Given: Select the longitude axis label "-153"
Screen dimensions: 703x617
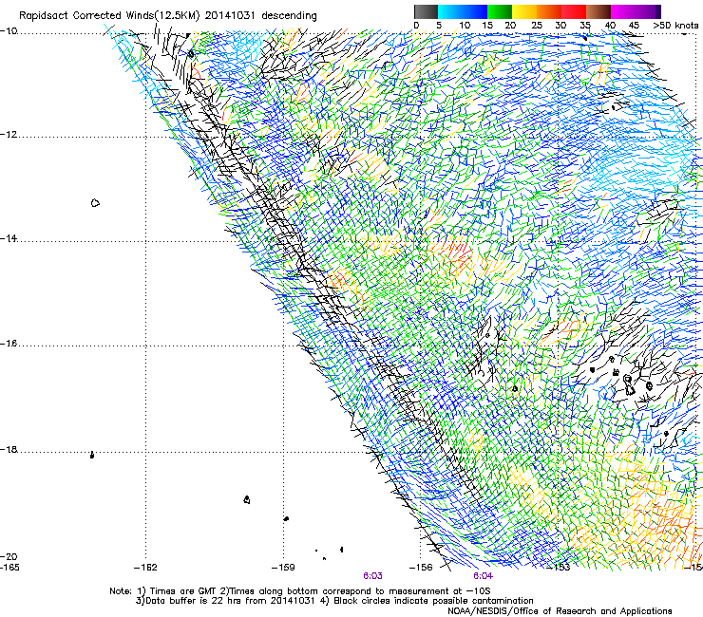Looking at the screenshot, I should pyautogui.click(x=559, y=568).
